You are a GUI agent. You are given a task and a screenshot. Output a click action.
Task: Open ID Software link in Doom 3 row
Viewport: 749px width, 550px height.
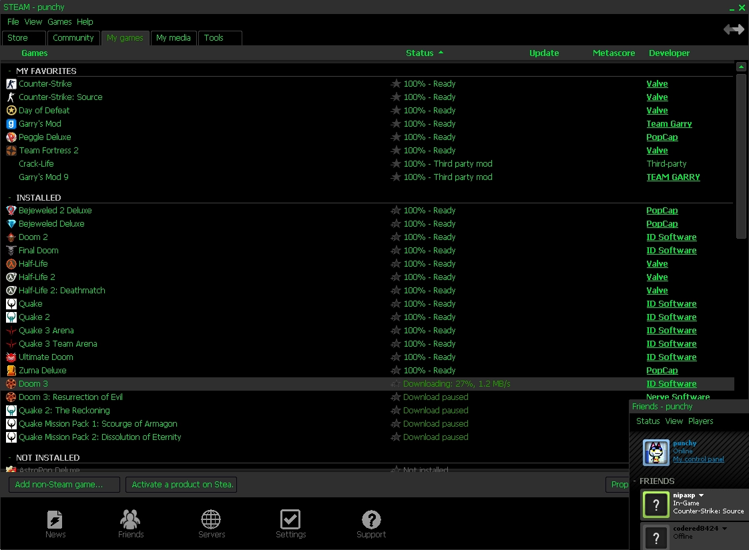click(671, 384)
